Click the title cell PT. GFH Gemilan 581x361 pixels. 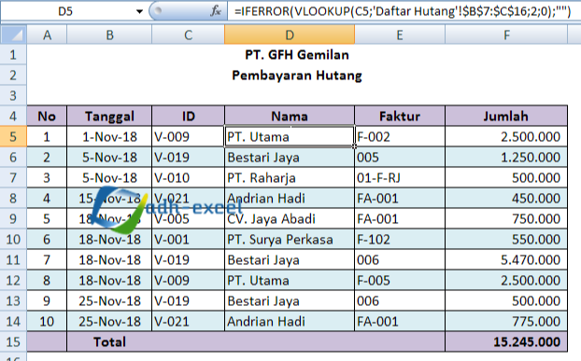pyautogui.click(x=297, y=55)
